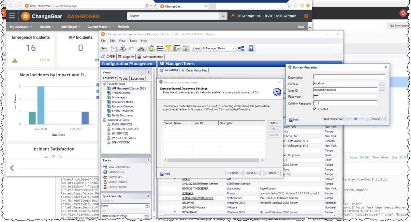
Task: Click the orange settings gear in dashboard header
Action: click(x=306, y=16)
